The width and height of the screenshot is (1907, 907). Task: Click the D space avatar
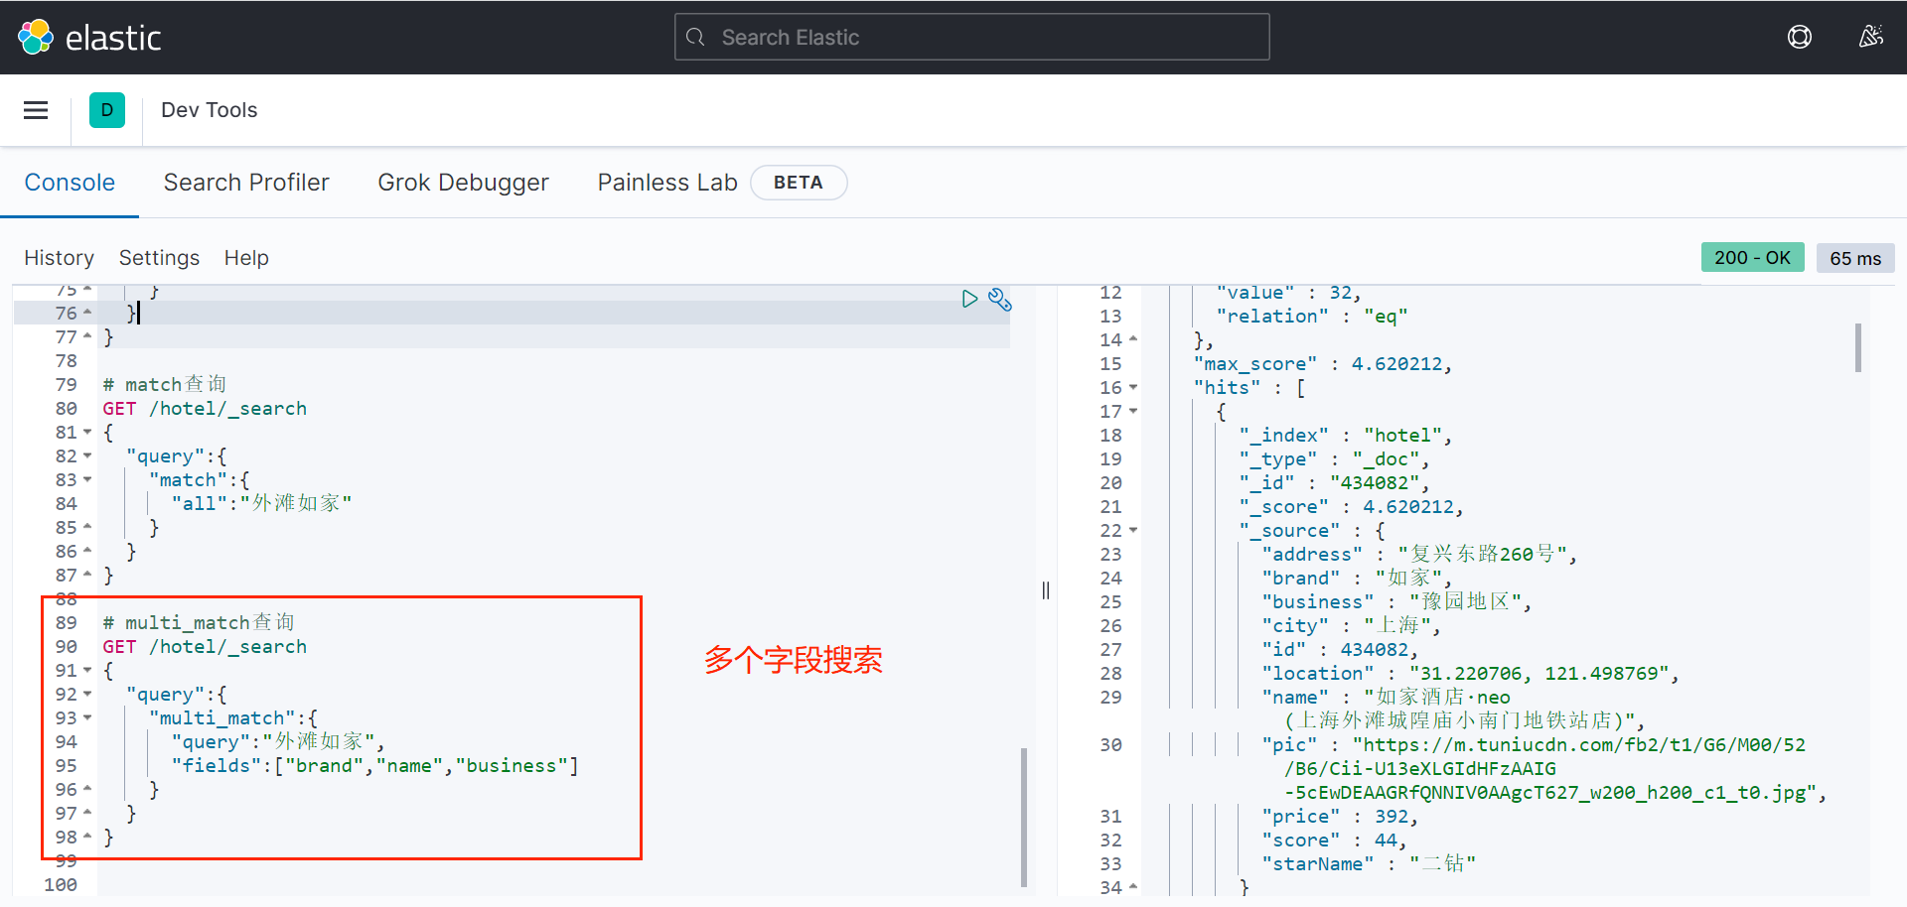coord(107,110)
